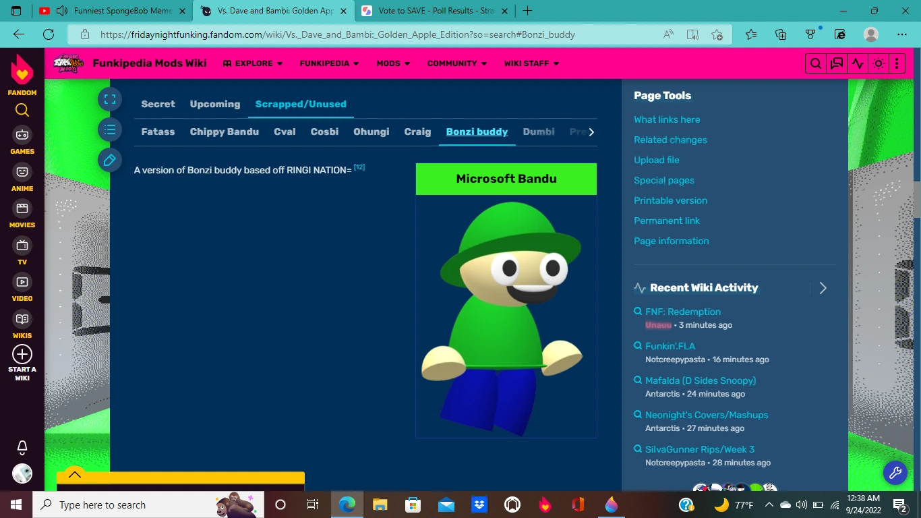The height and width of the screenshot is (518, 921).
Task: Select the Chippy Bandu tab
Action: [224, 132]
